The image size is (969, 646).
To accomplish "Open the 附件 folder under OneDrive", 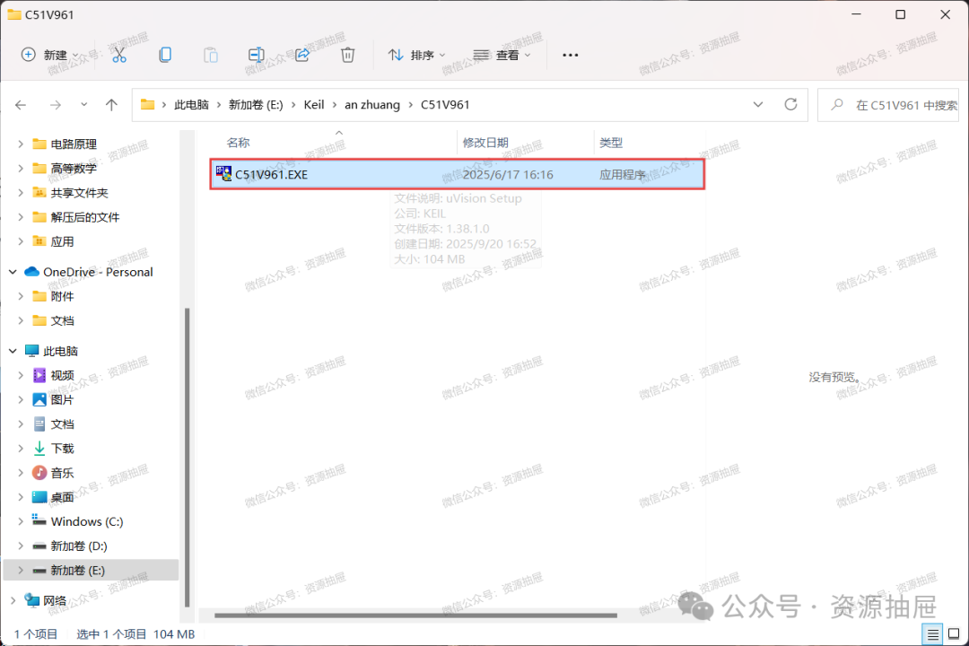I will (x=63, y=296).
